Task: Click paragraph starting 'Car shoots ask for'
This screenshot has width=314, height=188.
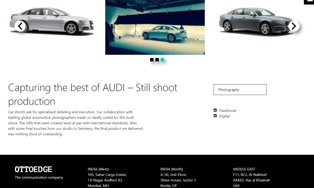Action: [75, 123]
